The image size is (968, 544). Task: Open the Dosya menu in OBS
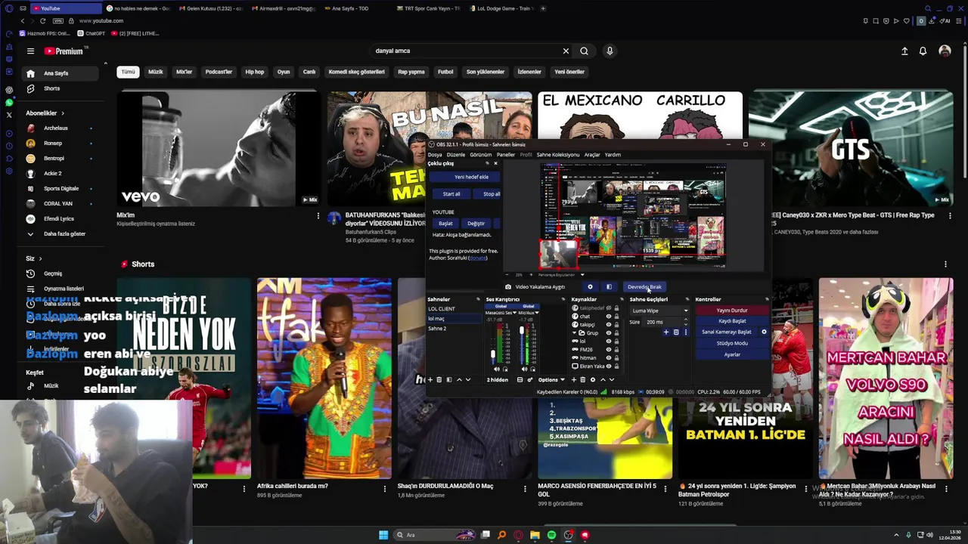(435, 155)
